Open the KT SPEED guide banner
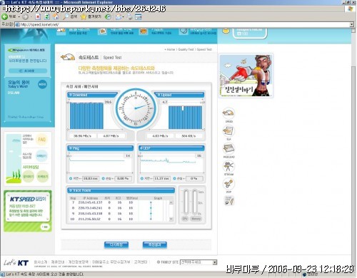357x278 pixels. tap(28, 211)
